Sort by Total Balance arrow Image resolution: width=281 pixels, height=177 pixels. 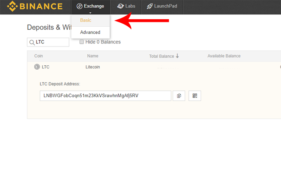tap(177, 56)
